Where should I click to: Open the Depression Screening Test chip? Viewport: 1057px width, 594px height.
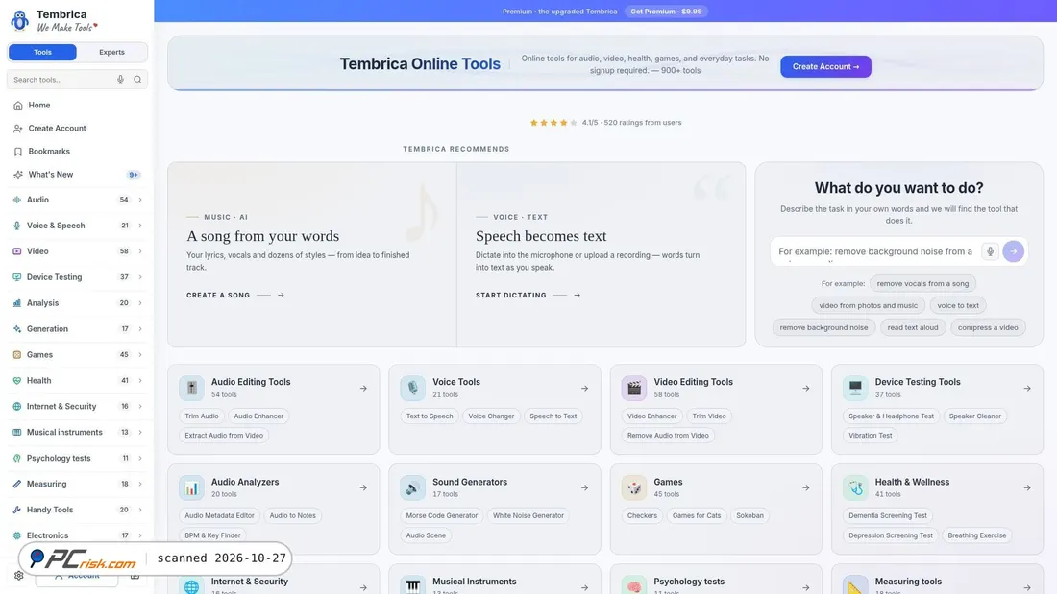tap(890, 535)
